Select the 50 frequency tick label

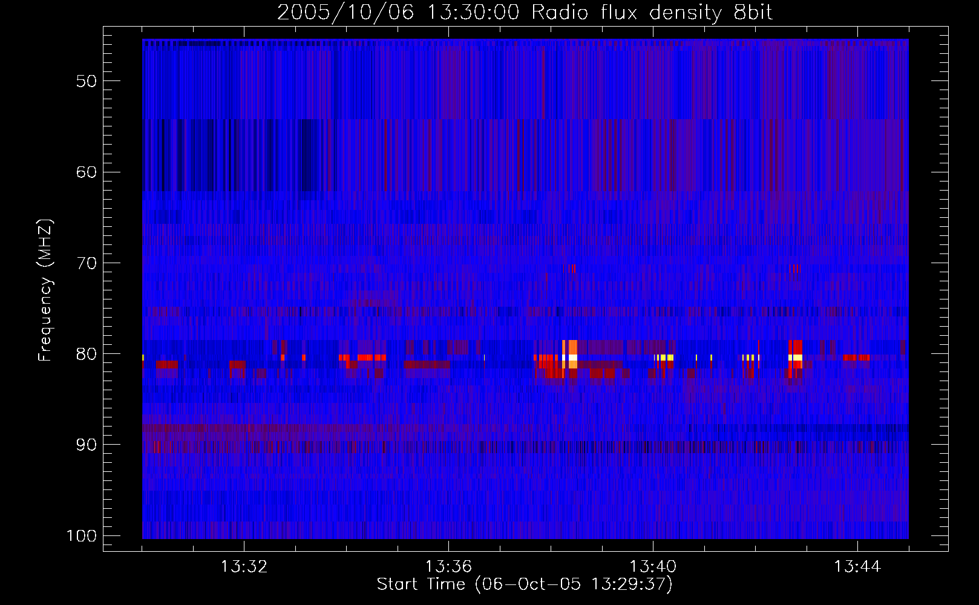[x=87, y=82]
